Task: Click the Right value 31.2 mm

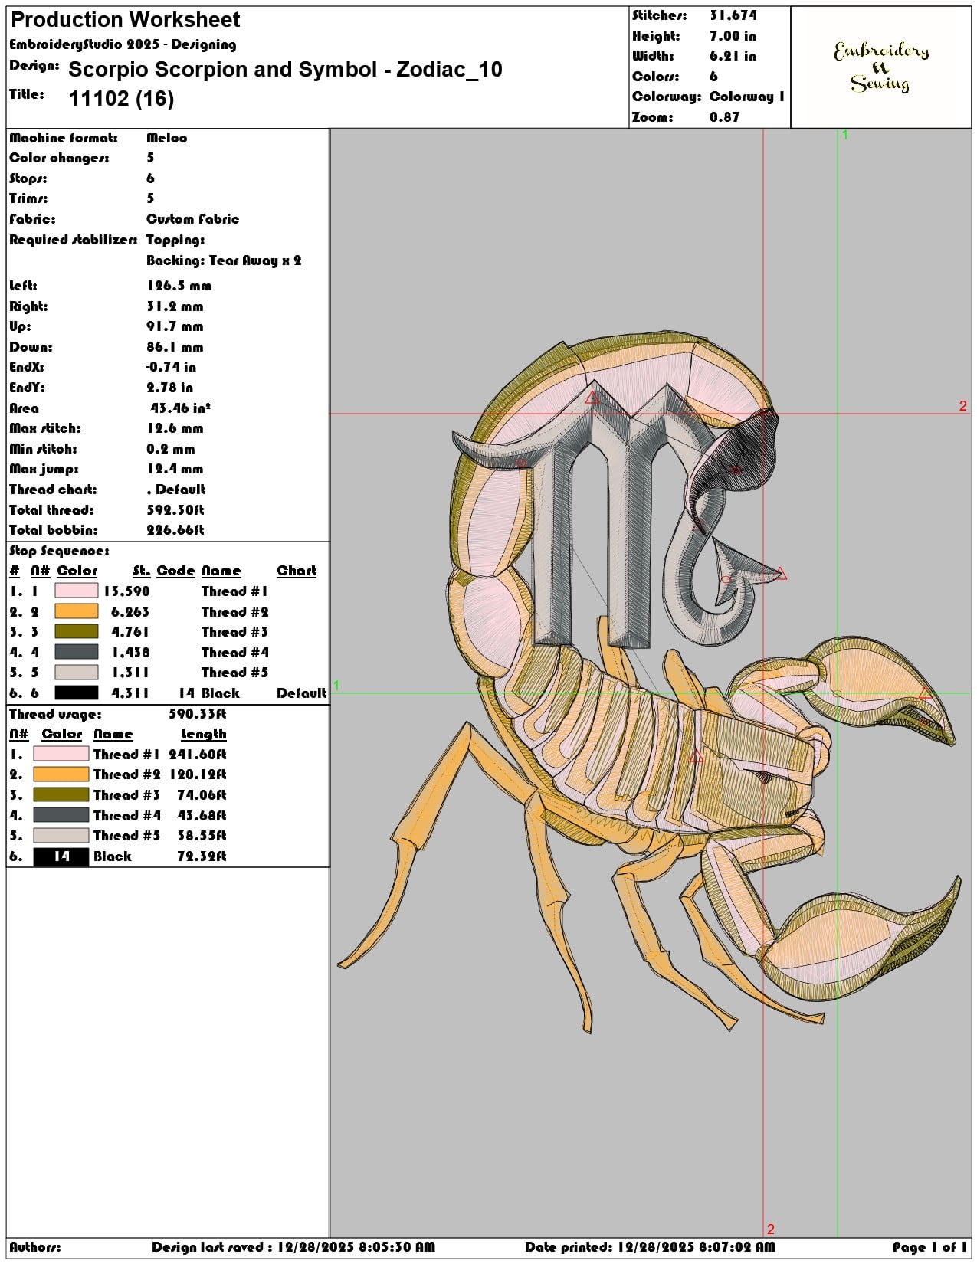Action: 175,306
